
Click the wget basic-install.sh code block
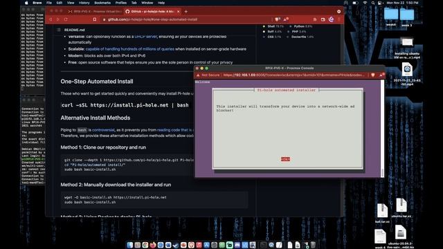coord(154,200)
